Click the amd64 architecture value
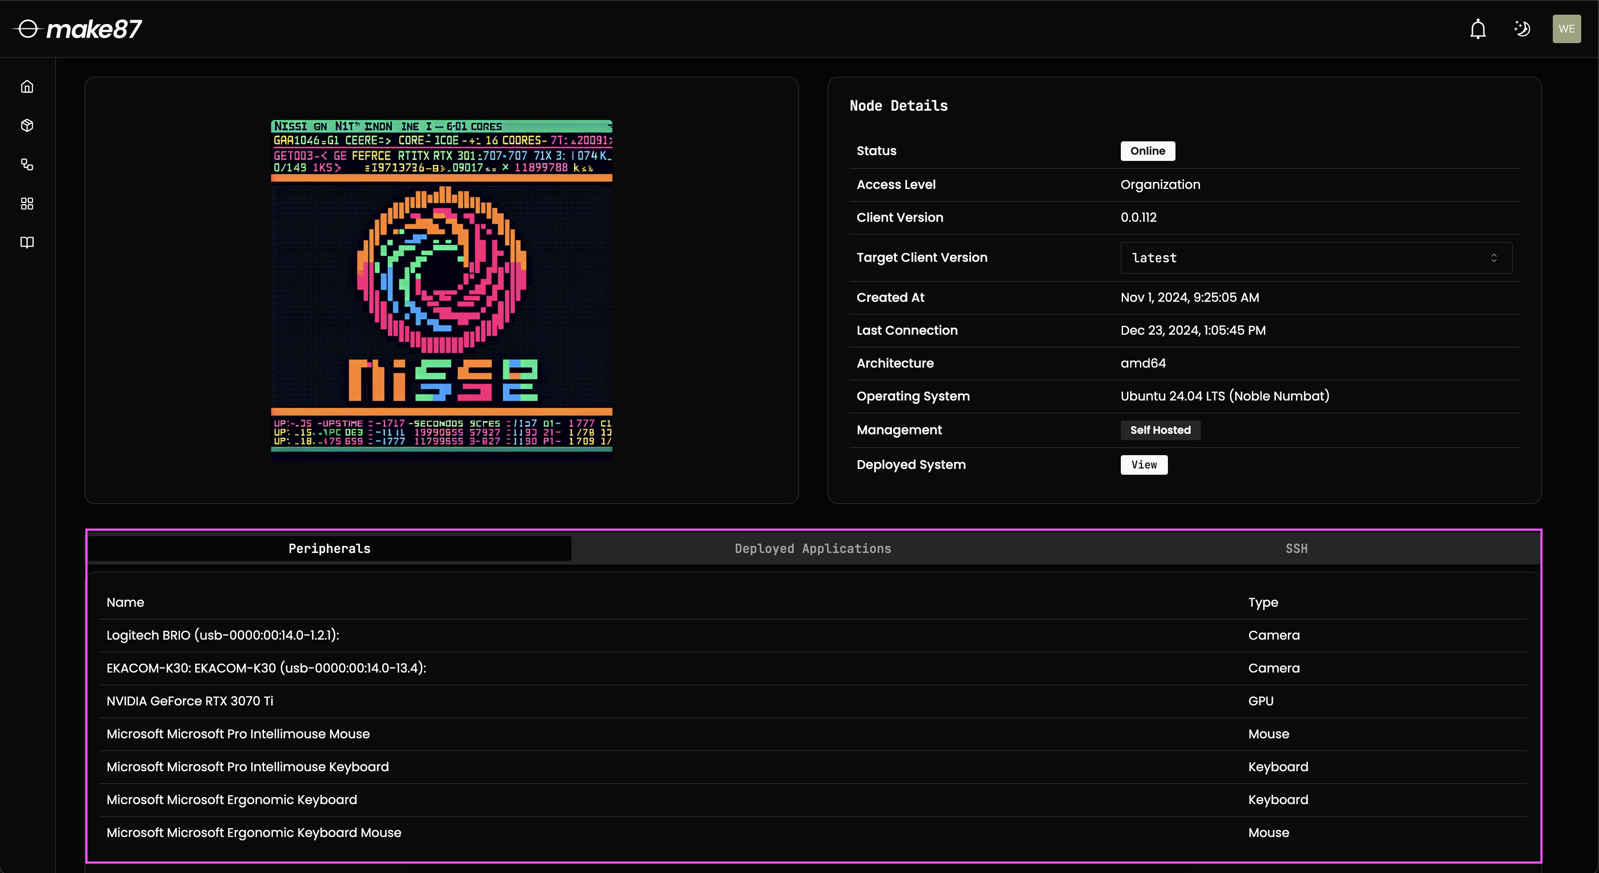Viewport: 1599px width, 873px height. [1143, 363]
